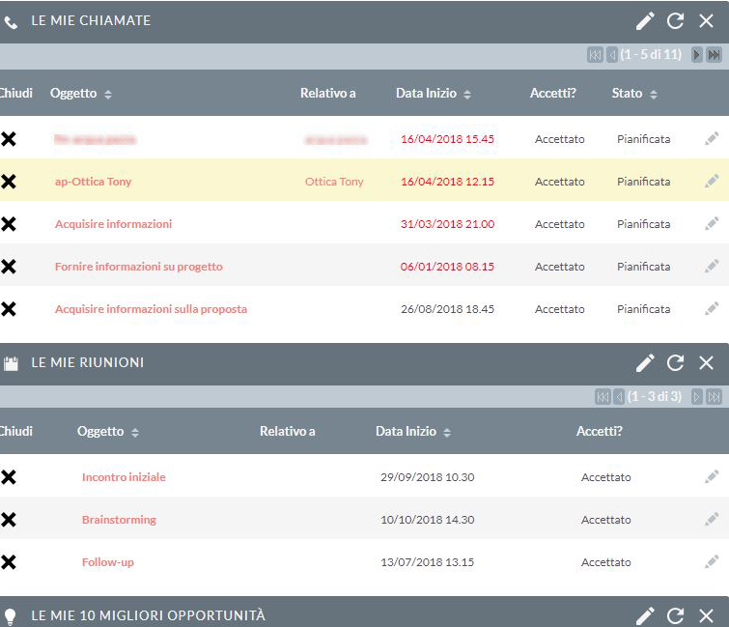
Task: Refresh the Le Mie Riunioni dashlet
Action: coord(675,363)
